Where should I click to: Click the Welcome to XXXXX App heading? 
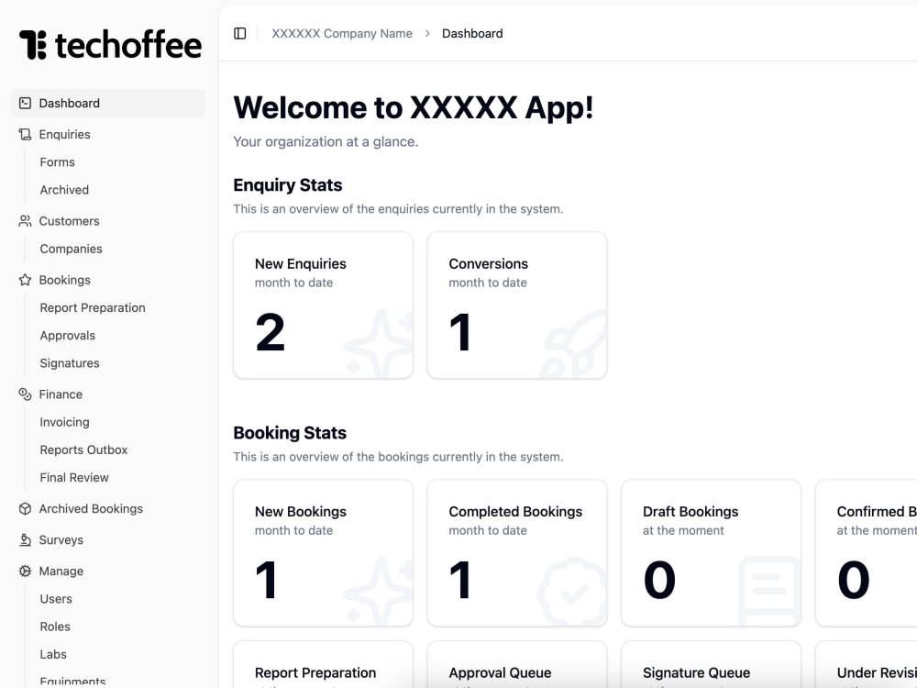(414, 108)
